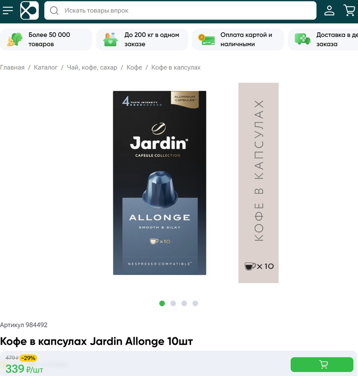
Task: Open the user profile icon
Action: point(329,11)
